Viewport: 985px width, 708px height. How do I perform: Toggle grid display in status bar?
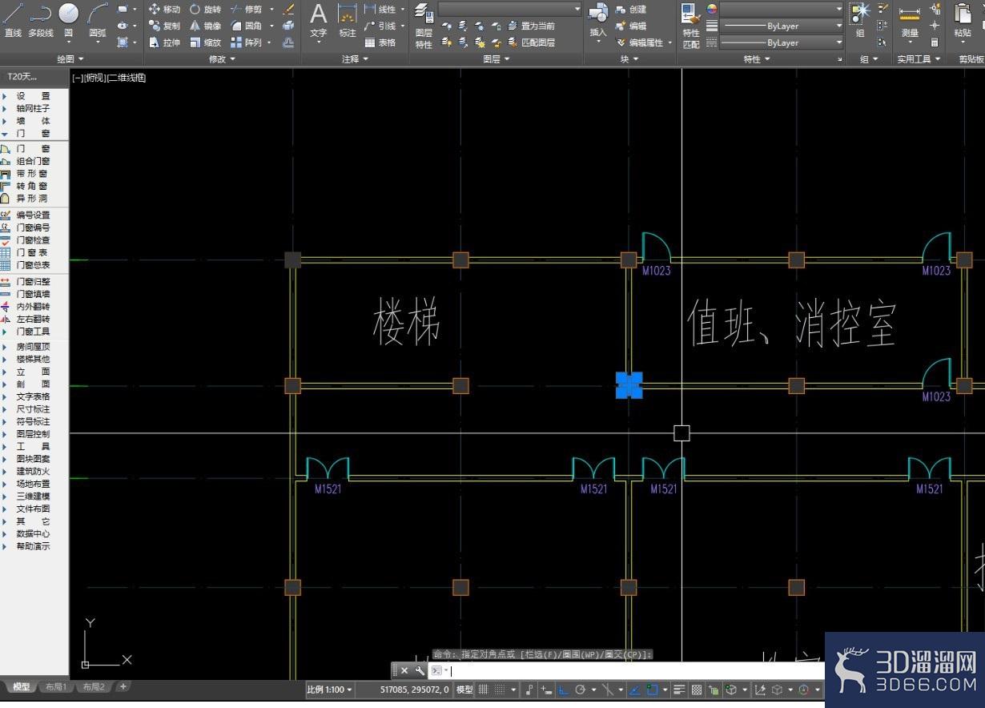(x=483, y=690)
